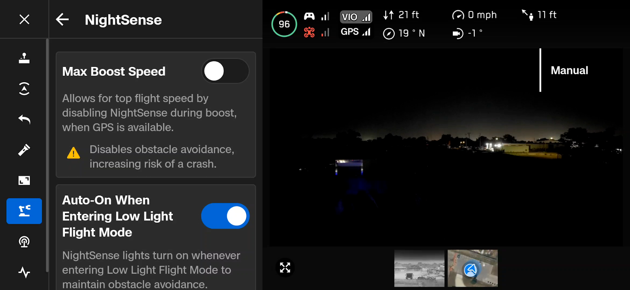This screenshot has width=630, height=290.
Task: Open the display layout sidebar icon
Action: [24, 180]
